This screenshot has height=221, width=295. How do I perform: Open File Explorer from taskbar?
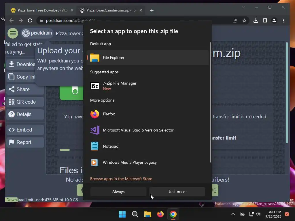tap(148, 214)
